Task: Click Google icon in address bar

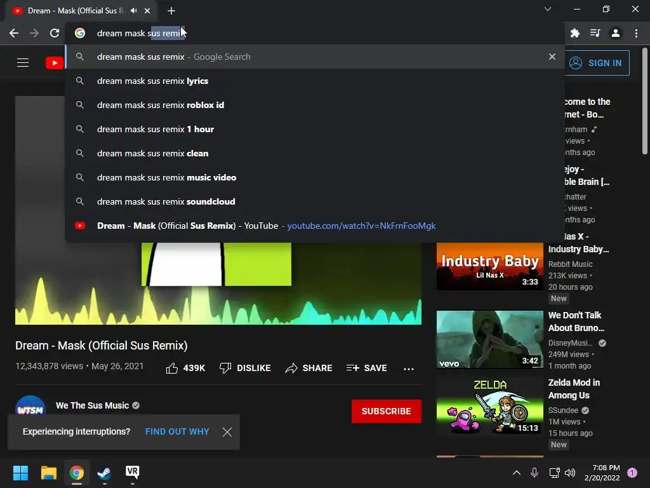Action: (80, 33)
